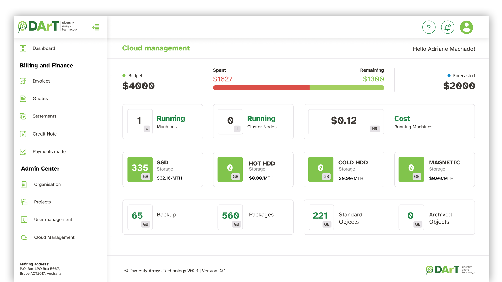Click the Statements icon in sidebar
This screenshot has height=282, width=502.
[x=23, y=116]
